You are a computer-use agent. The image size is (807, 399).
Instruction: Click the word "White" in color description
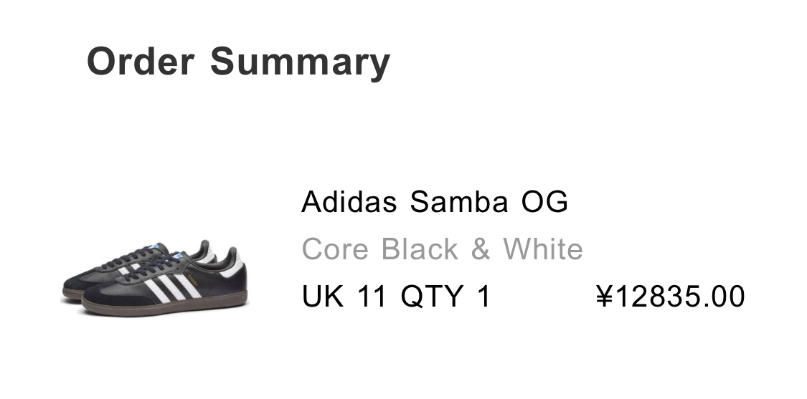pos(542,249)
